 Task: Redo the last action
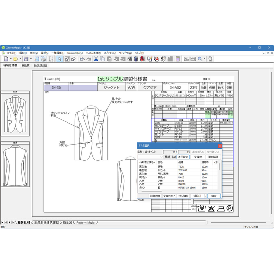coord(89,59)
